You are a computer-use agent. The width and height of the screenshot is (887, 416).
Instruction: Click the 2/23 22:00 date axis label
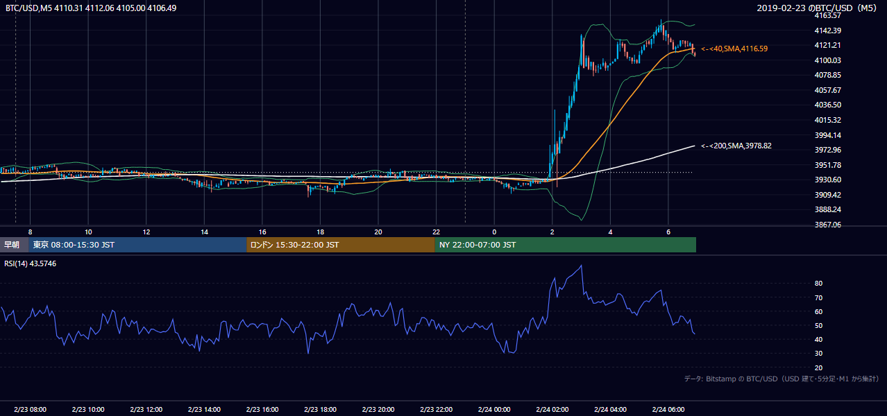[437, 410]
